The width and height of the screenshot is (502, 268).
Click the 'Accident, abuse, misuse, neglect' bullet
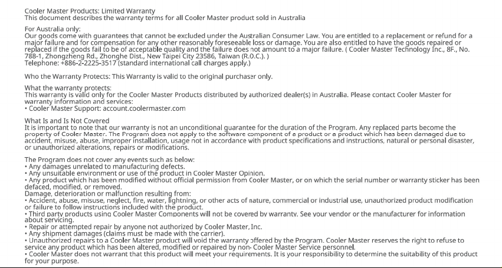coord(249,204)
